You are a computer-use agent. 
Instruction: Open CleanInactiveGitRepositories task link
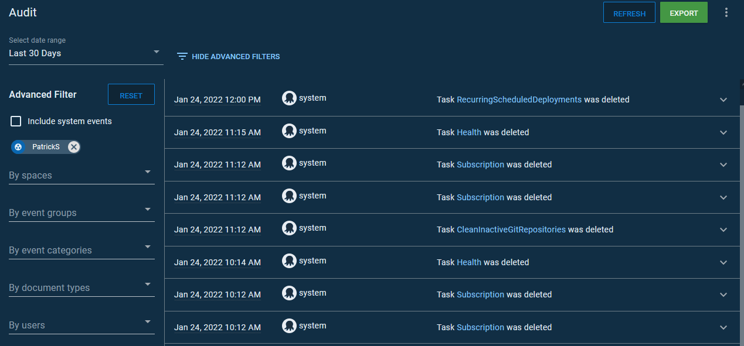(x=511, y=229)
